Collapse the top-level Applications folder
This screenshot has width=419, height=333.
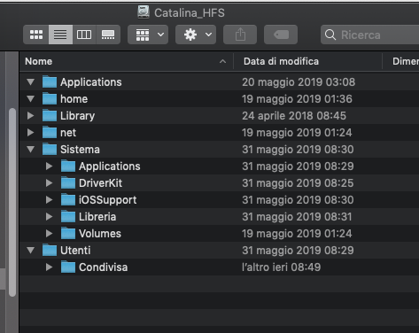click(x=30, y=81)
